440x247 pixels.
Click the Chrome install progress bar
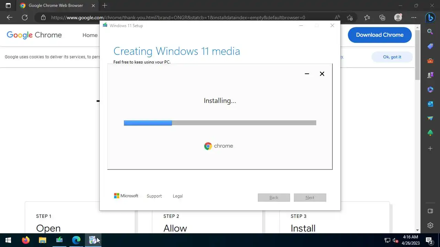coord(220,123)
